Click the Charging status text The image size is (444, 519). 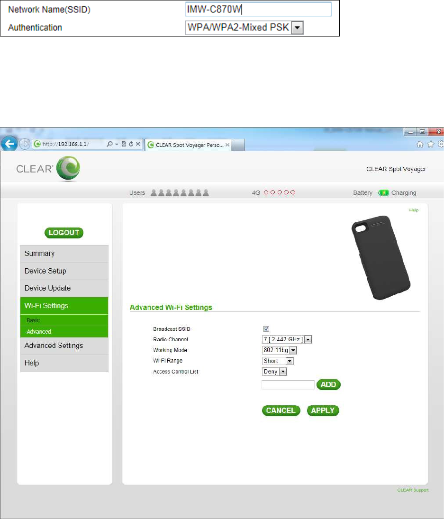point(404,193)
